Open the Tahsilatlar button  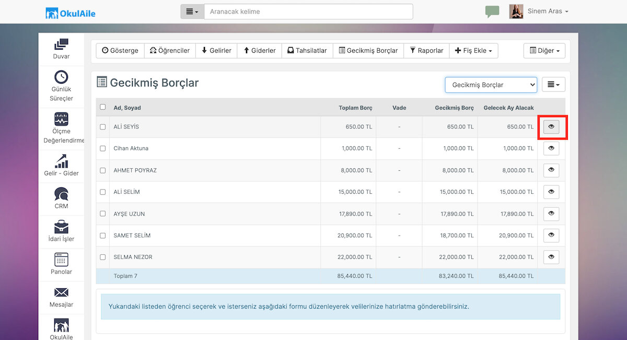point(307,51)
